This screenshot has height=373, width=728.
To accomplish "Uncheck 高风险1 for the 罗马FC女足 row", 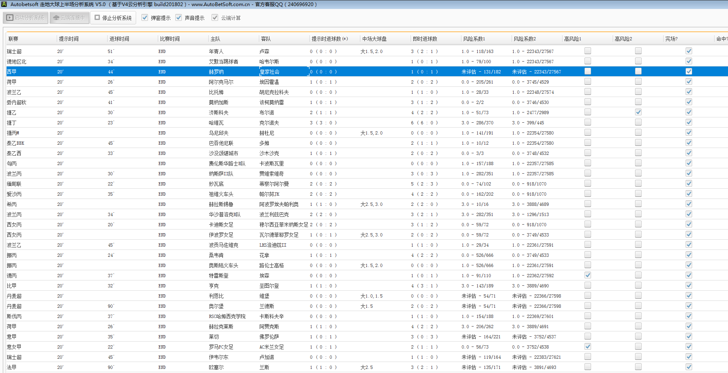I will 587,347.
